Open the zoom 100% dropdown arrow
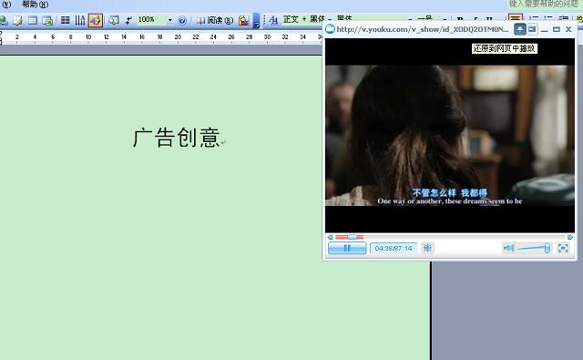583x360 pixels. click(x=170, y=20)
